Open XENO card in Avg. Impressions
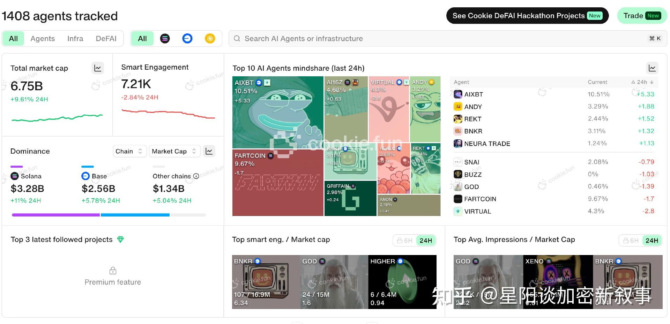 [558, 282]
